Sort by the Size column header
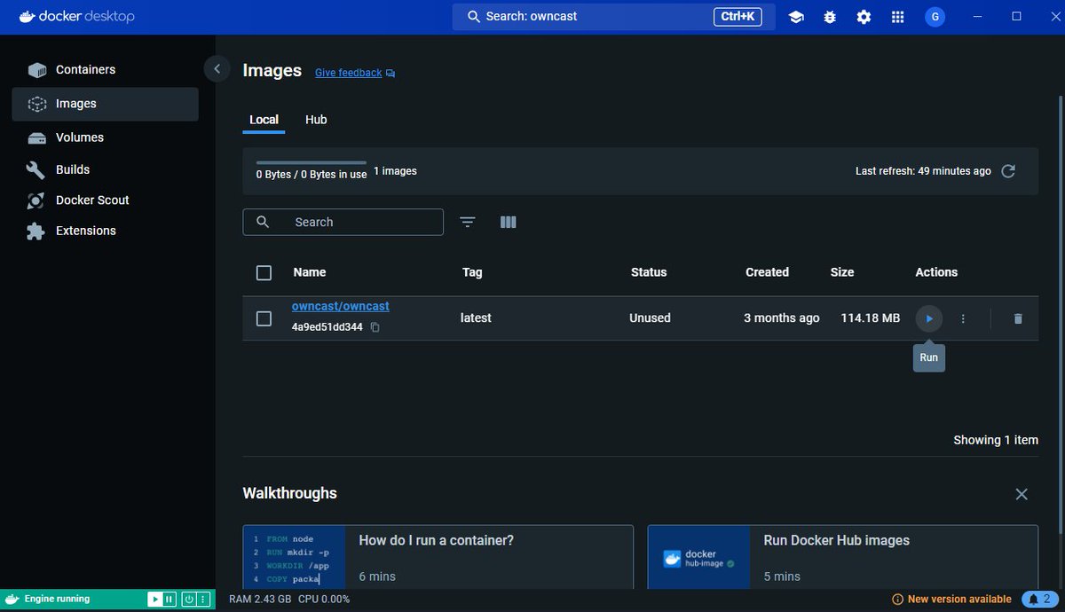 coord(842,272)
